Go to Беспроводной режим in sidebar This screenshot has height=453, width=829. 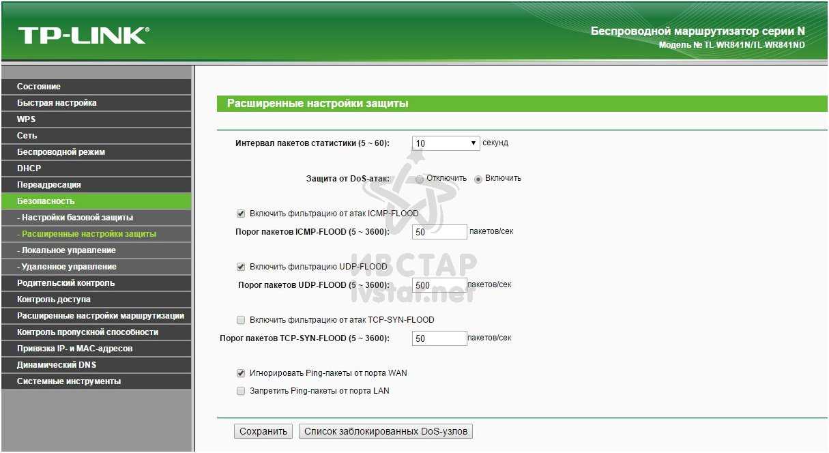[x=61, y=152]
